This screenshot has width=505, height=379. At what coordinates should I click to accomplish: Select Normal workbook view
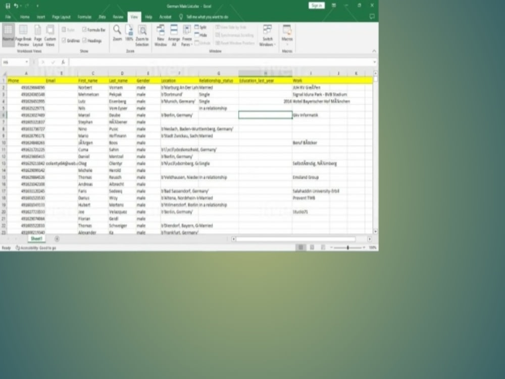[x=8, y=34]
